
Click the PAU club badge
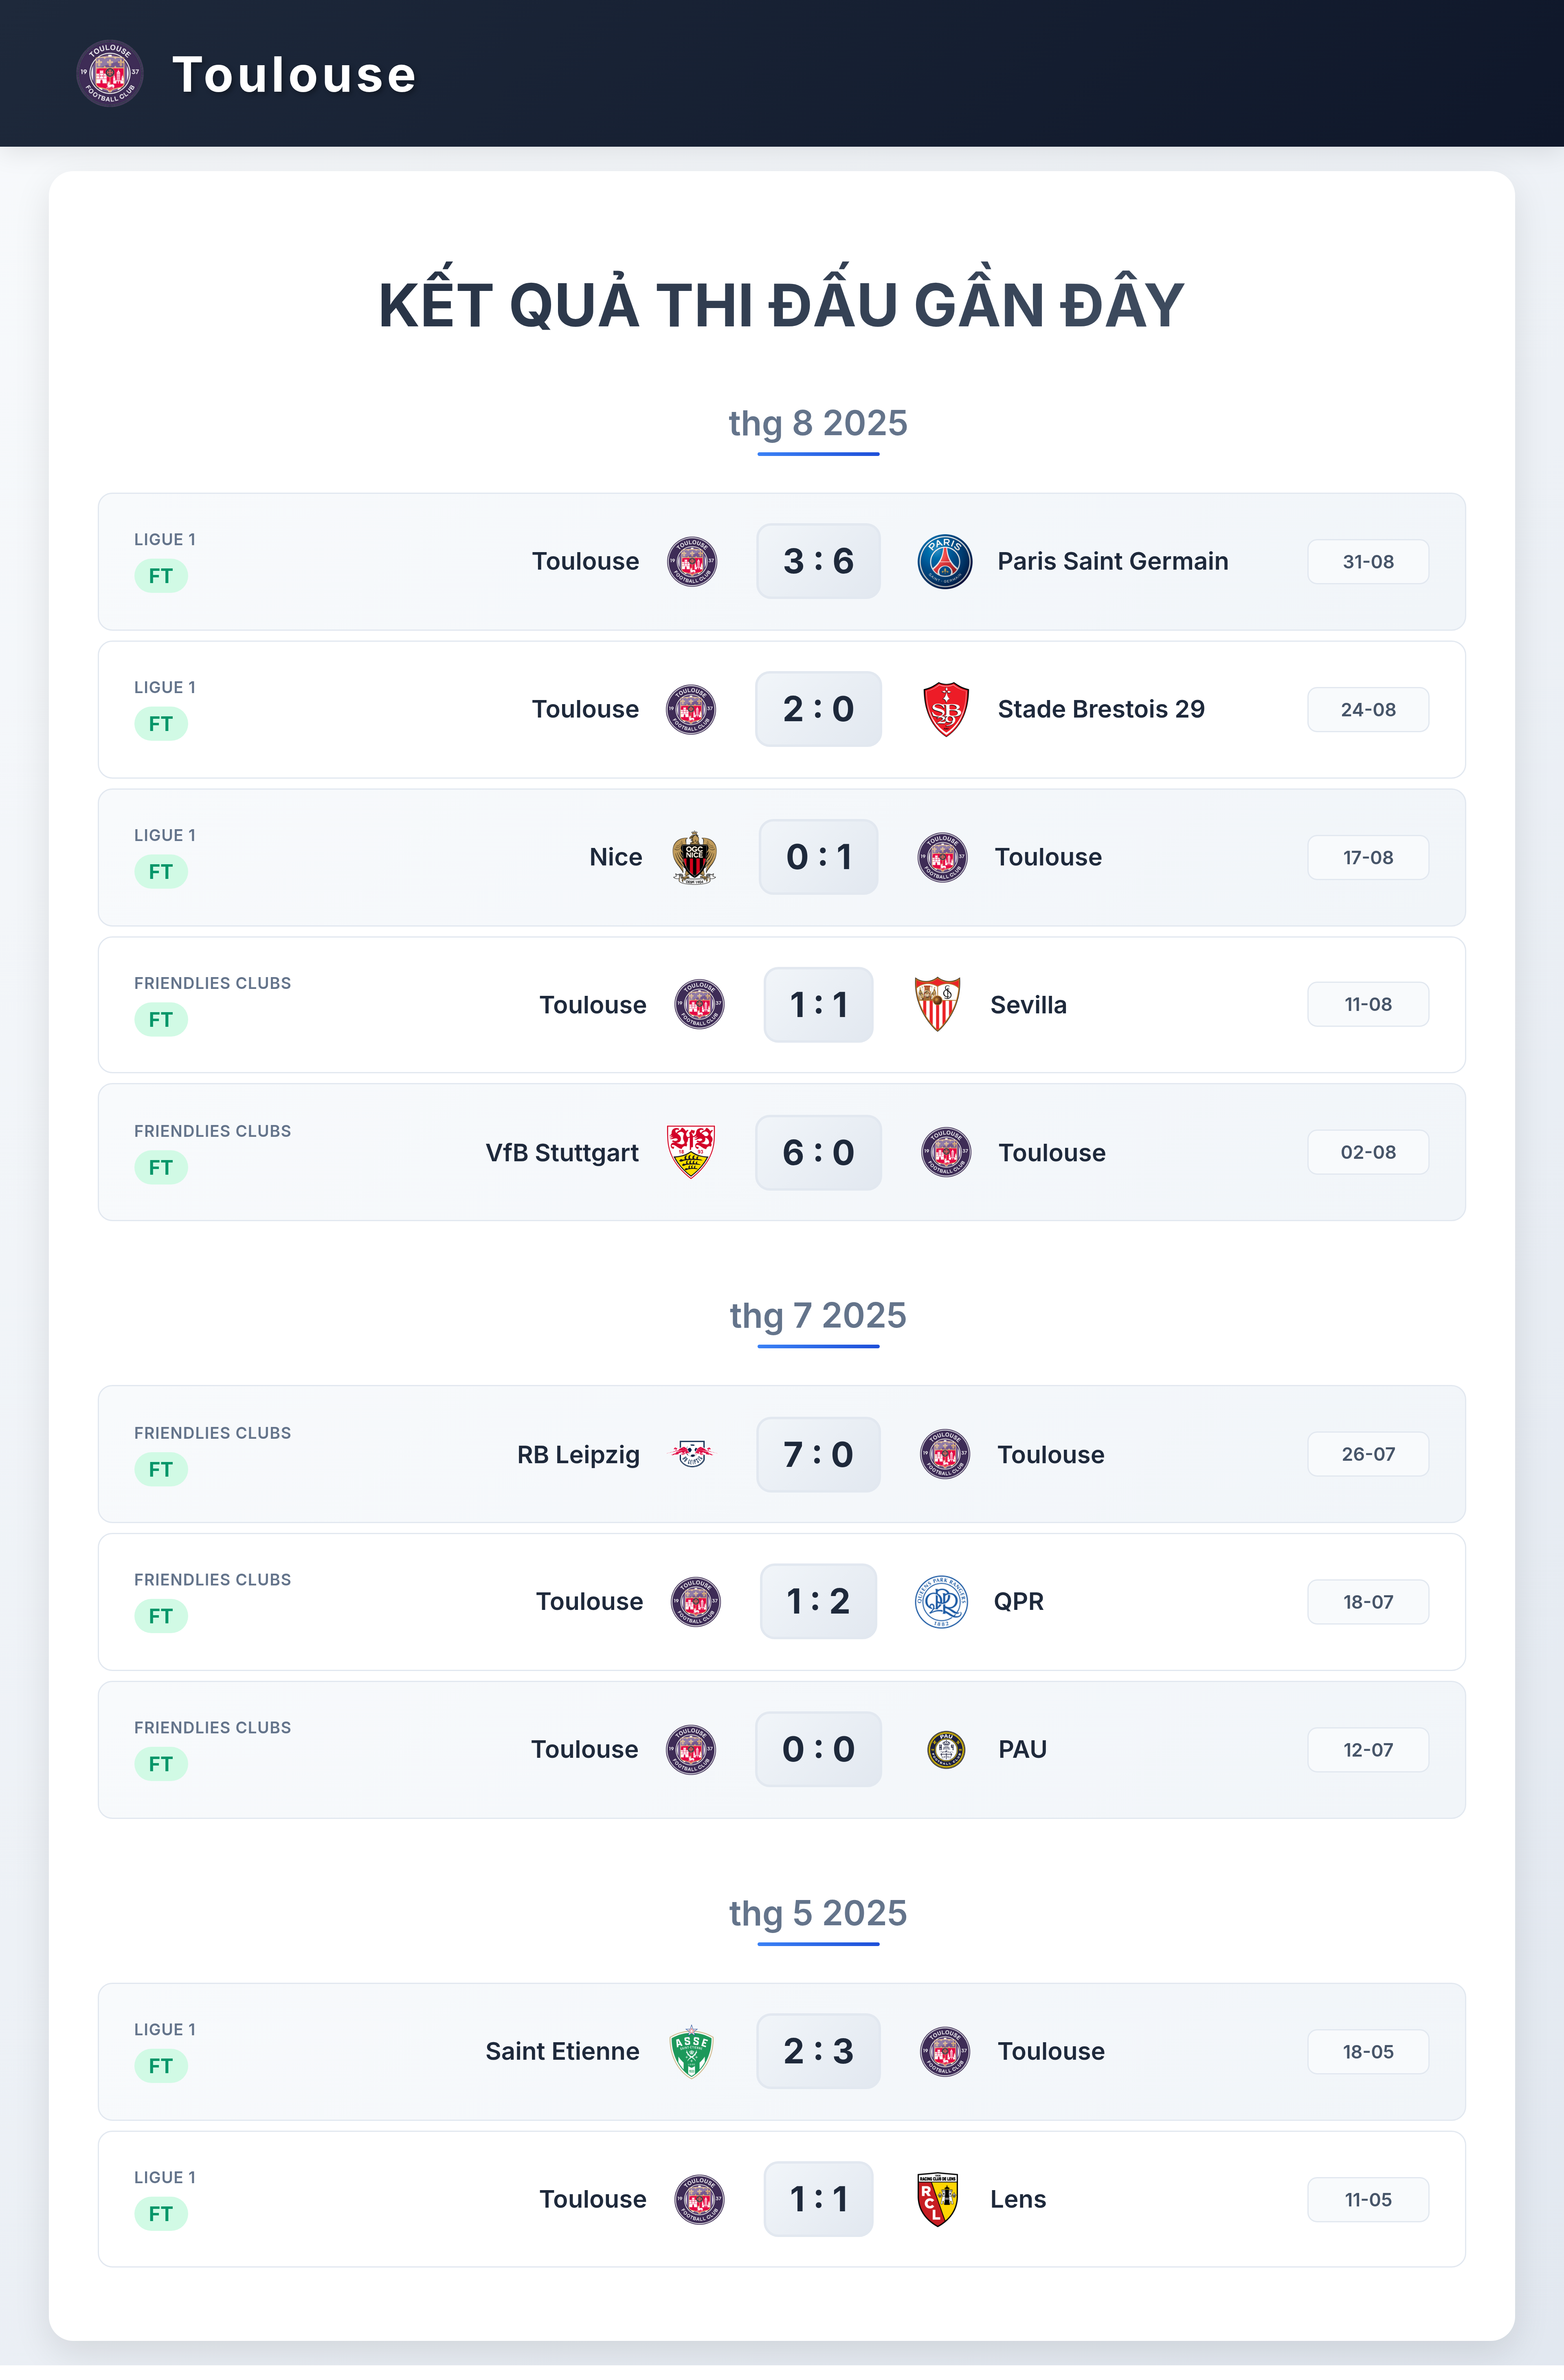[945, 1749]
